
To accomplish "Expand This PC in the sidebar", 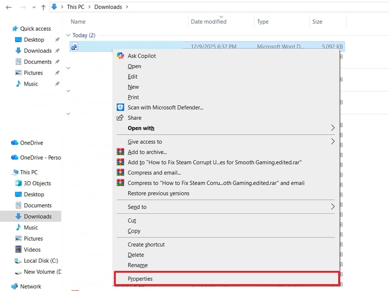I will [x=7, y=172].
